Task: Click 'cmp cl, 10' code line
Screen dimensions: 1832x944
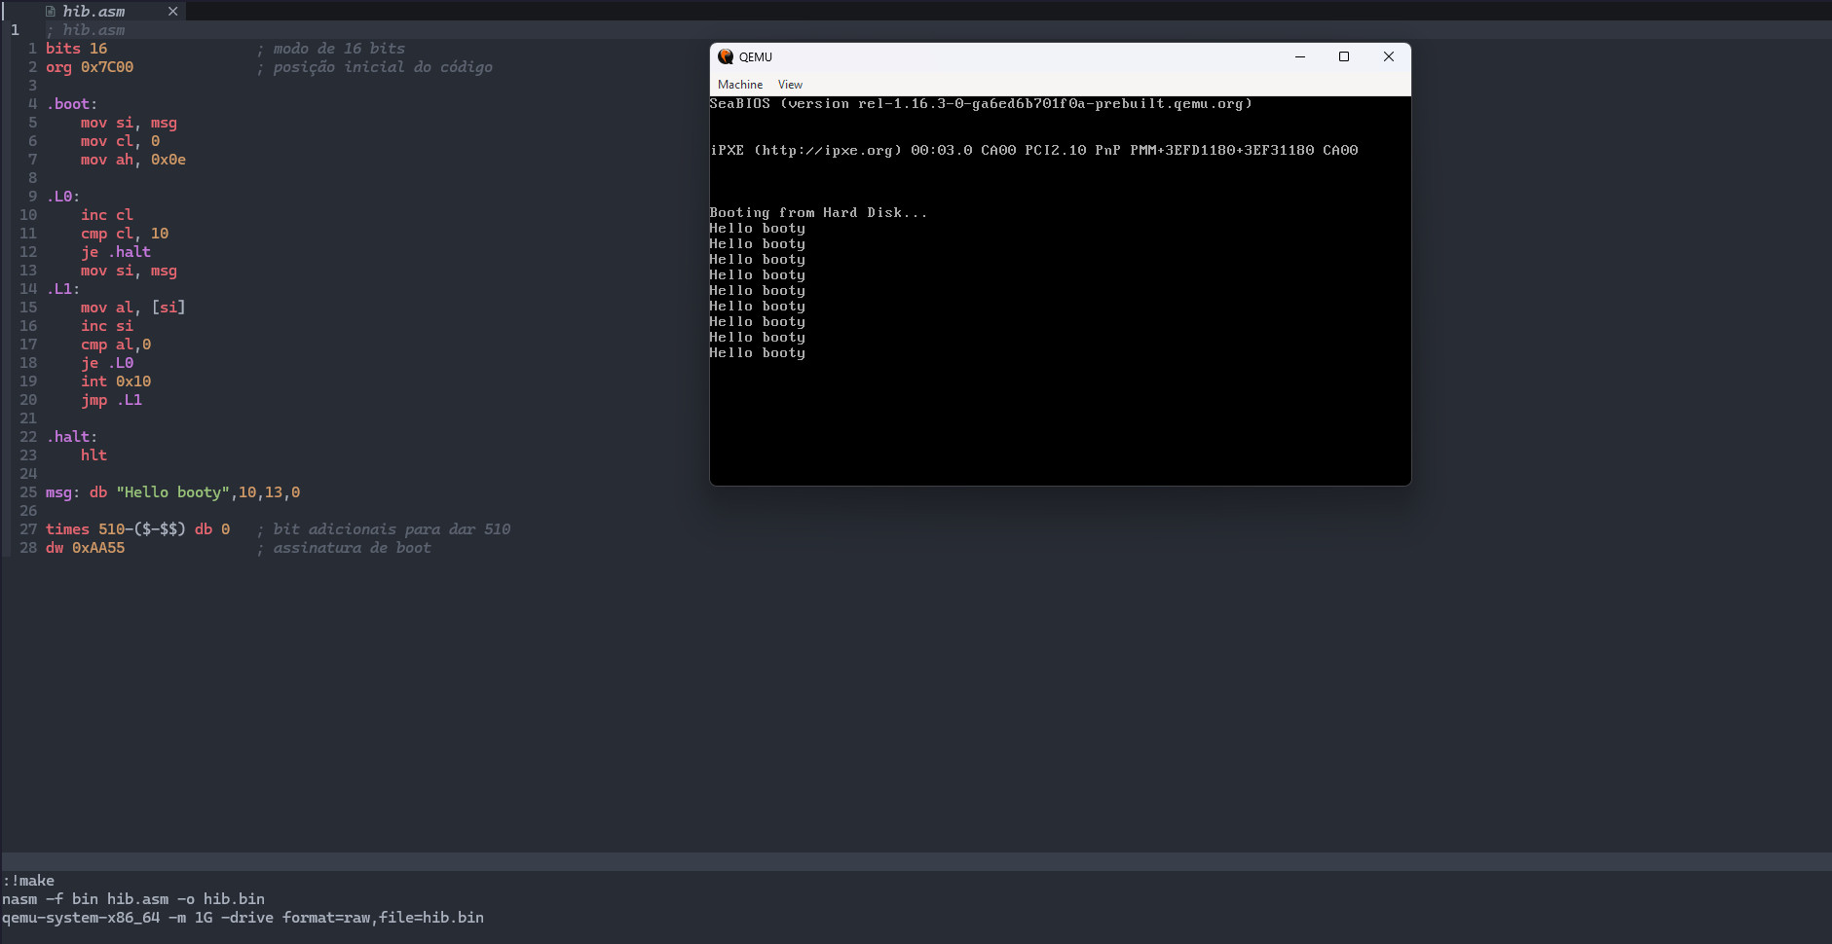Action: click(x=125, y=234)
